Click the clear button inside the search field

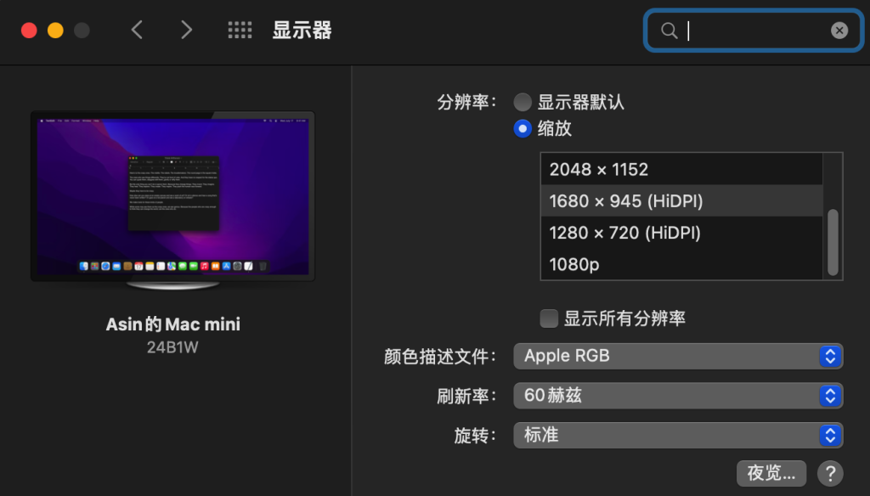pyautogui.click(x=839, y=30)
